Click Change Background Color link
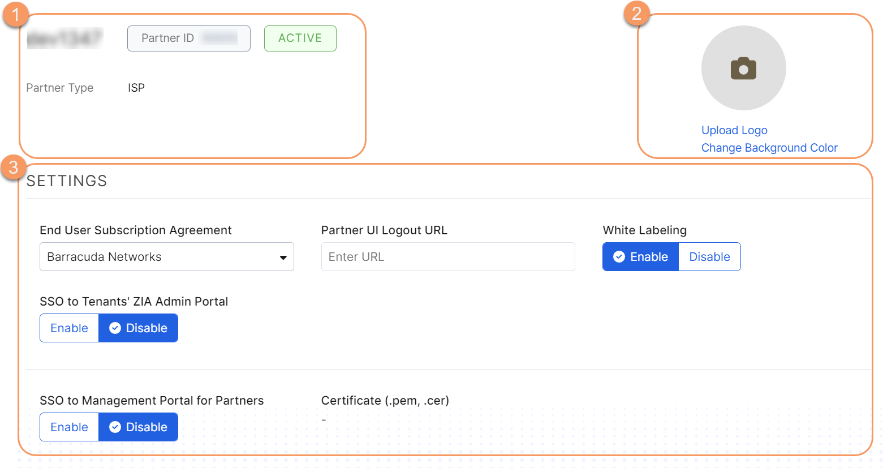The height and width of the screenshot is (468, 883). tap(769, 148)
